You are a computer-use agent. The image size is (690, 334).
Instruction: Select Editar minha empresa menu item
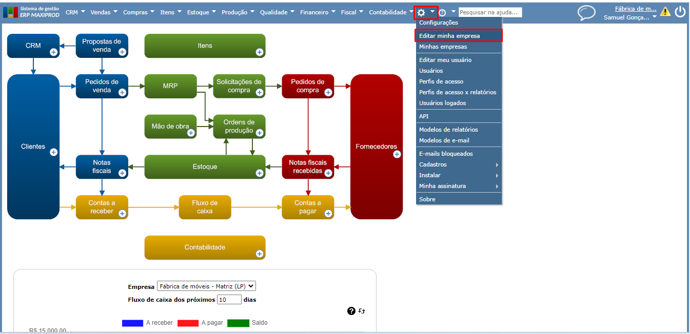tap(459, 36)
